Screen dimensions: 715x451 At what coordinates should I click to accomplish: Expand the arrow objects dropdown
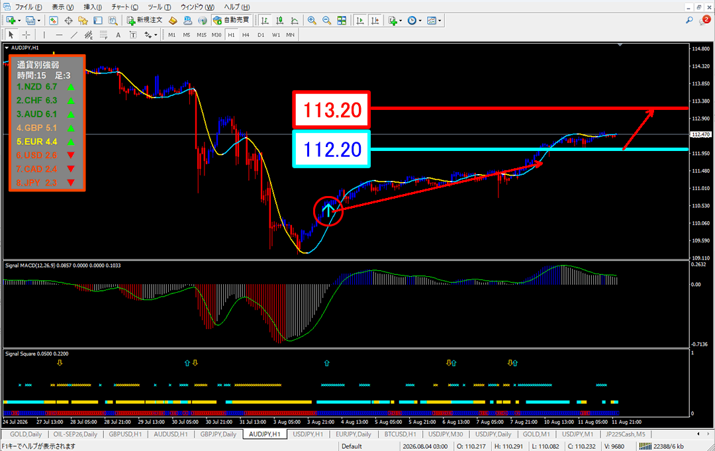[156, 34]
